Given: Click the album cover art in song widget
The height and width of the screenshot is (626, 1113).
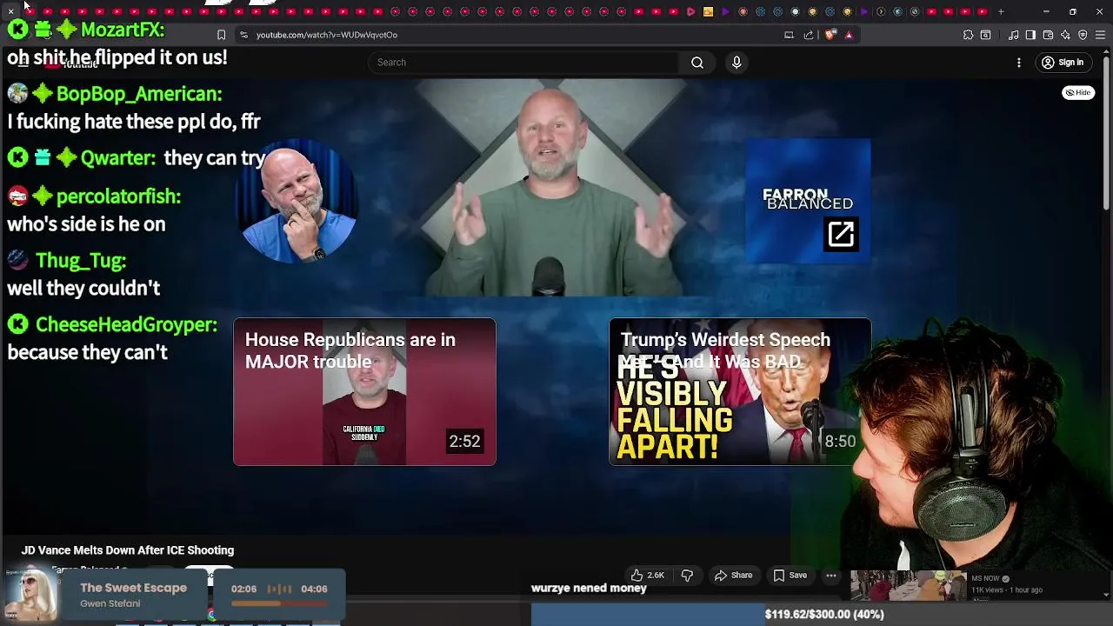Looking at the screenshot, I should 32,595.
